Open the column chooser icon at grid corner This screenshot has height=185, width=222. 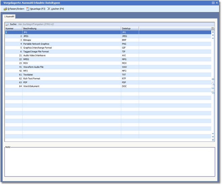213,28
